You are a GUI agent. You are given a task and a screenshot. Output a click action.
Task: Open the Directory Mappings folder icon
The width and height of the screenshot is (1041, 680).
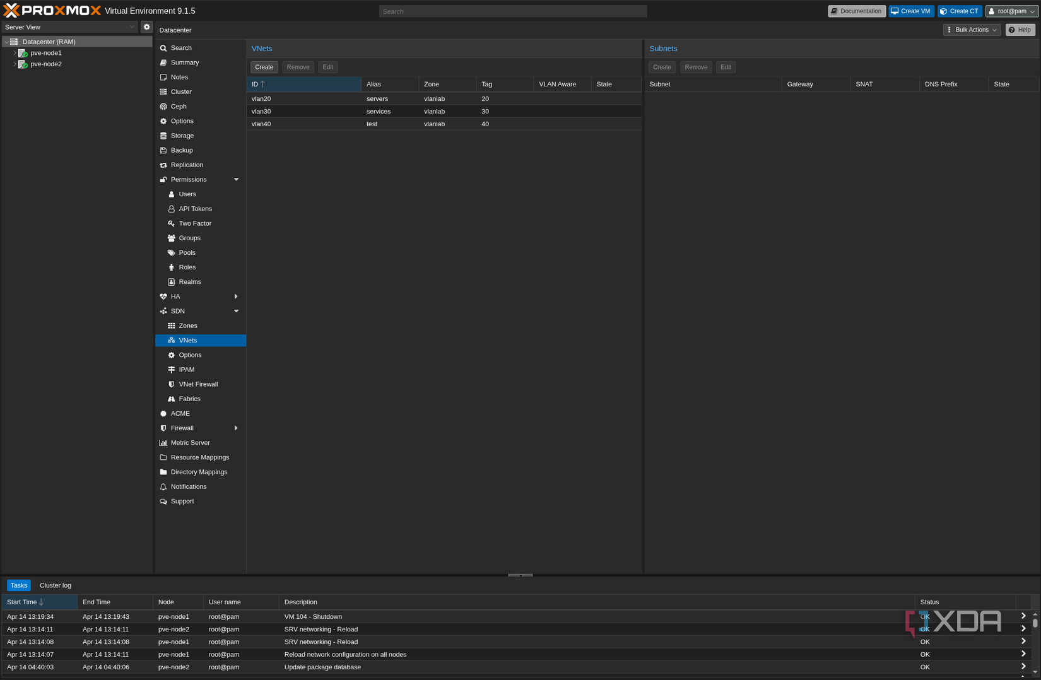(163, 472)
